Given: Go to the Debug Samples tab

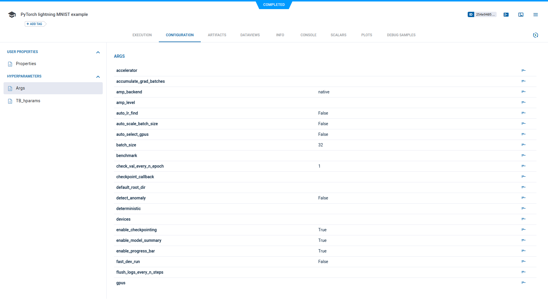Looking at the screenshot, I should [x=401, y=35].
